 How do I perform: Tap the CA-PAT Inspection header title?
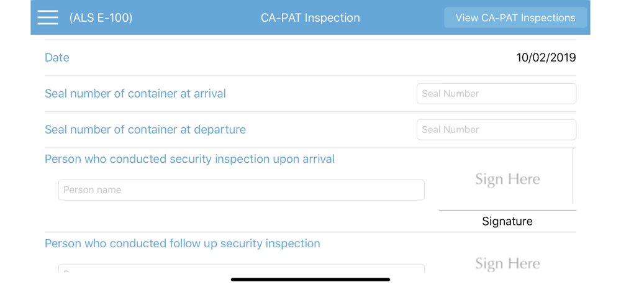tap(310, 18)
